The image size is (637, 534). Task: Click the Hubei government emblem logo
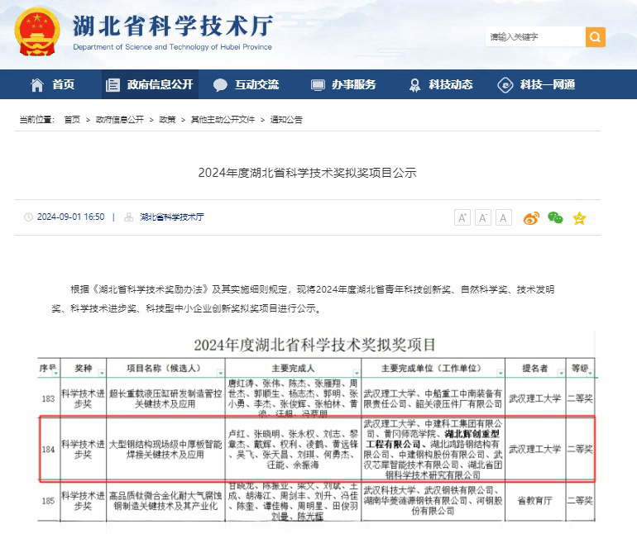point(36,30)
